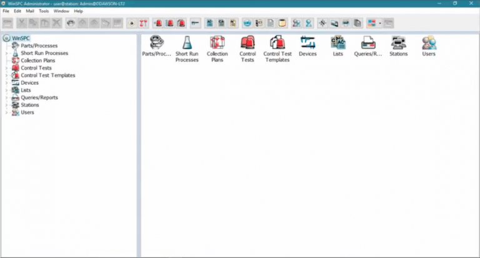Select the large Devices caliper icon

[307, 43]
